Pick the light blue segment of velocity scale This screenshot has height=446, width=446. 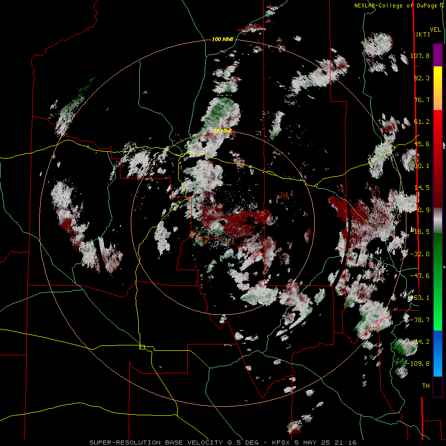point(438,367)
